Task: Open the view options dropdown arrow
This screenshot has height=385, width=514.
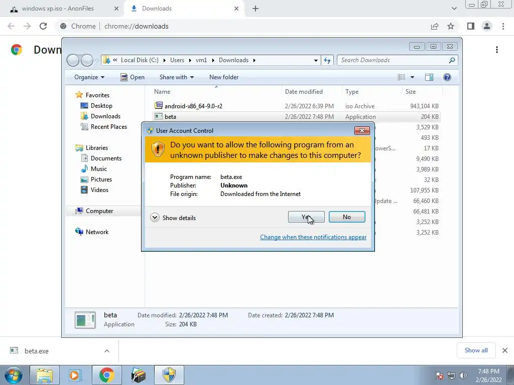Action: (x=413, y=77)
